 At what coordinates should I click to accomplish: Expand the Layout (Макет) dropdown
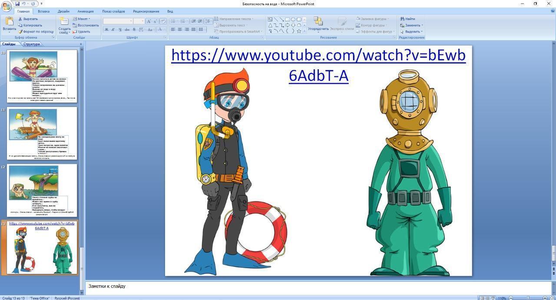[82, 19]
